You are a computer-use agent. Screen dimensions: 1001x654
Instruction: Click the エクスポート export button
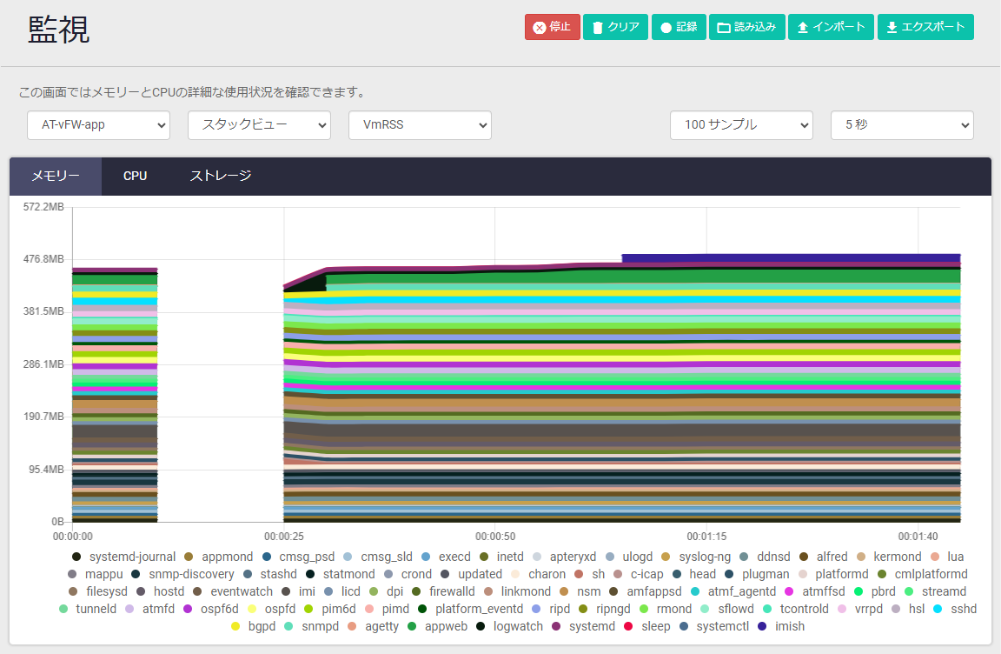925,27
